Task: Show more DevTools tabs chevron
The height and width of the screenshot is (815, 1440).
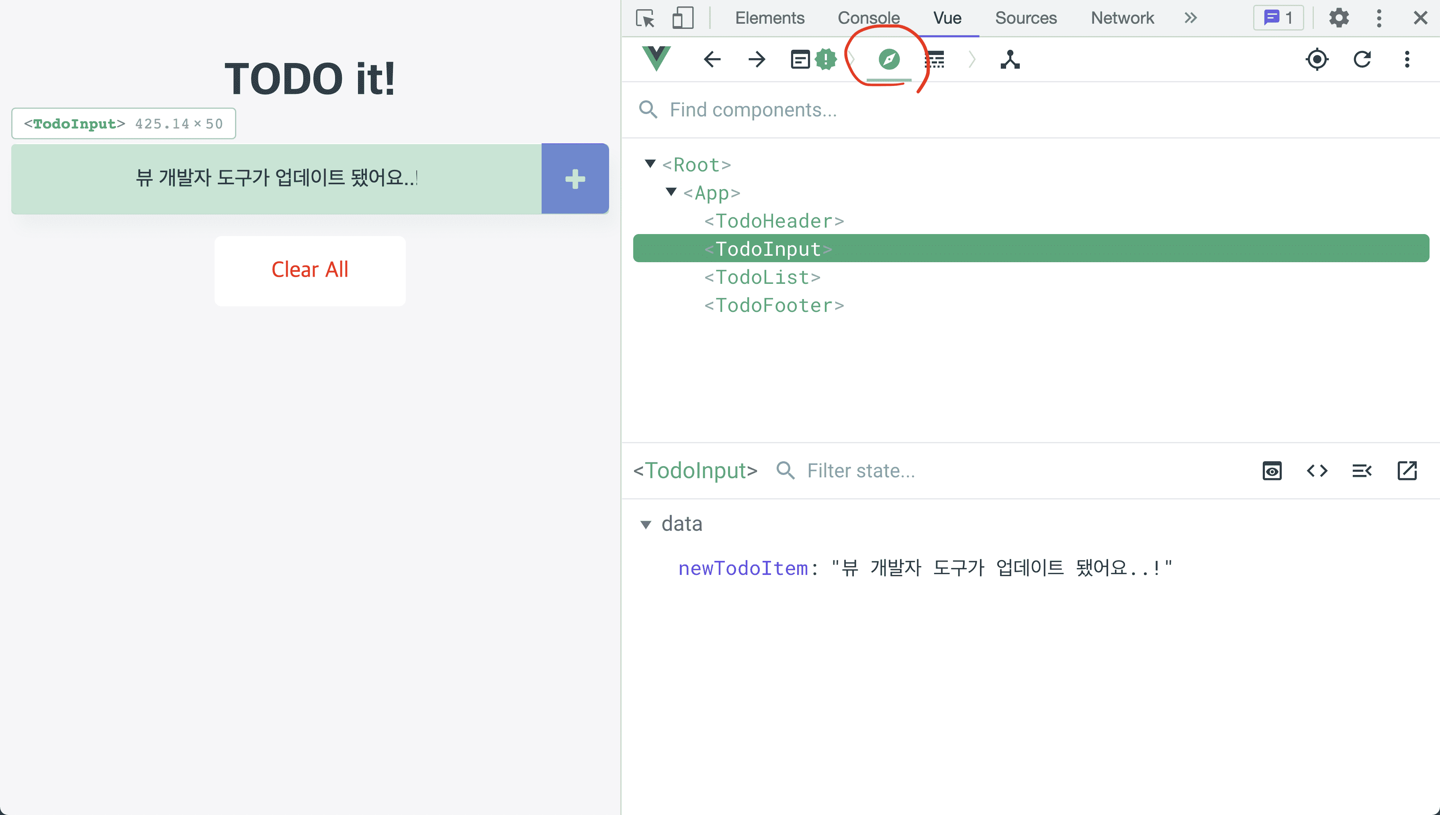Action: (x=1191, y=18)
